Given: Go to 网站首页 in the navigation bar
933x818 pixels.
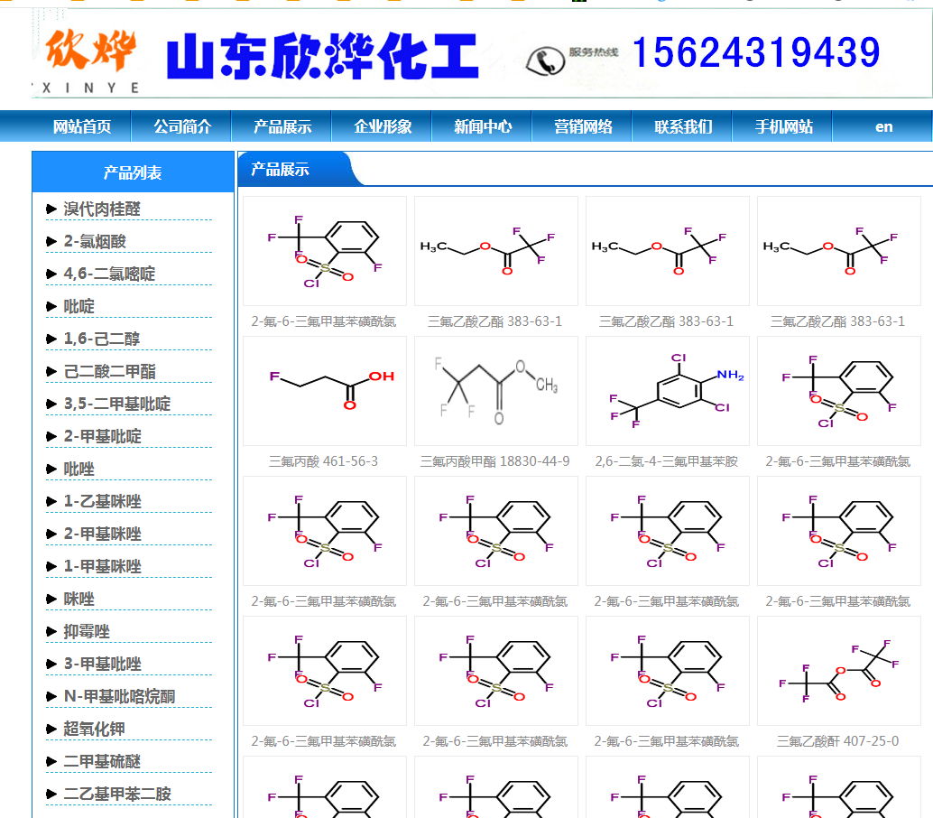Looking at the screenshot, I should click(x=82, y=127).
